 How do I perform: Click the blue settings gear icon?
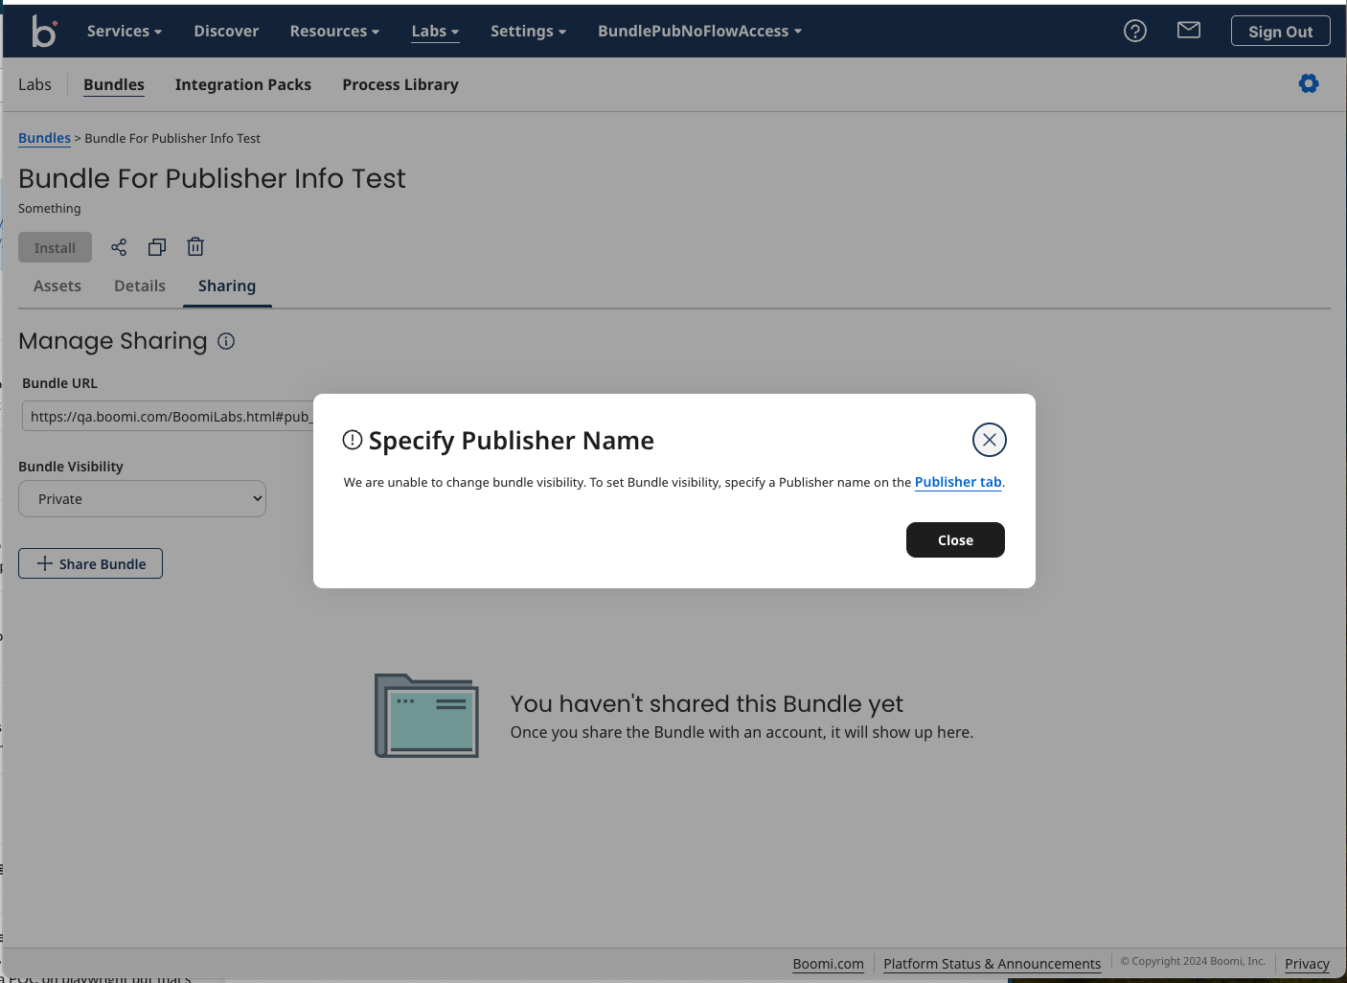[1308, 84]
